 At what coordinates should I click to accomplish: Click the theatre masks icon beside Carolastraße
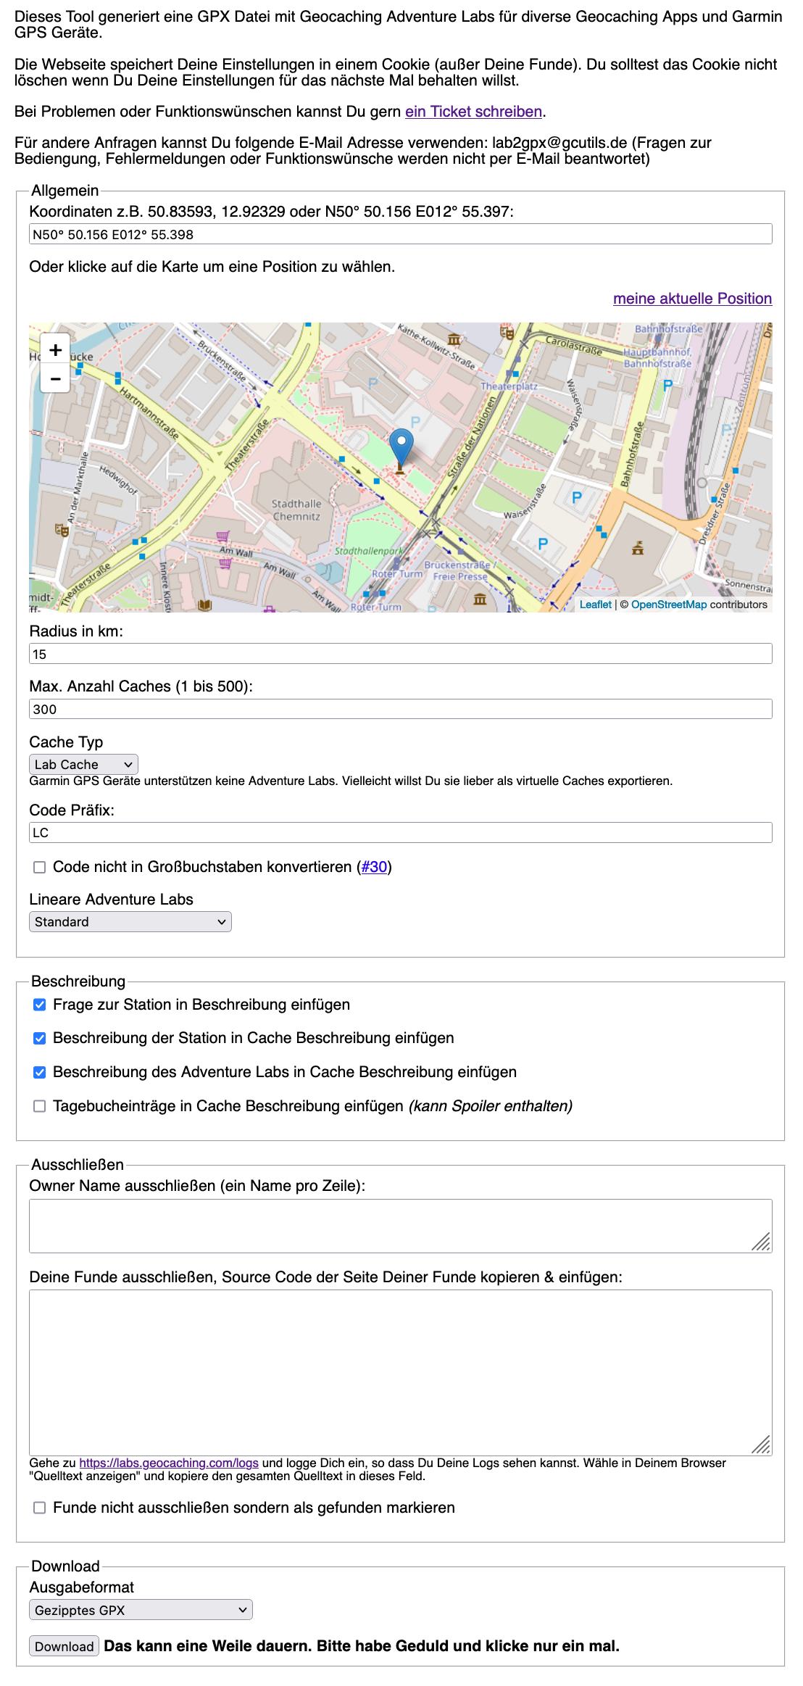pyautogui.click(x=507, y=333)
